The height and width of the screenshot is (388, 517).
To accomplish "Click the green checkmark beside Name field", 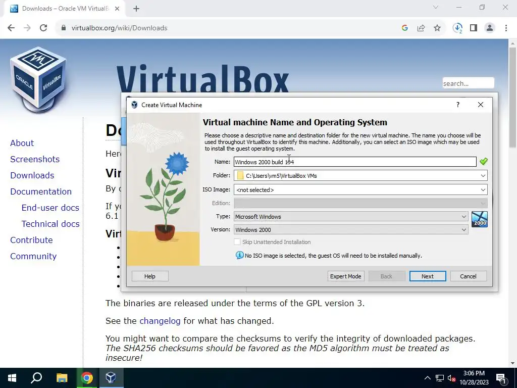I will [x=483, y=162].
